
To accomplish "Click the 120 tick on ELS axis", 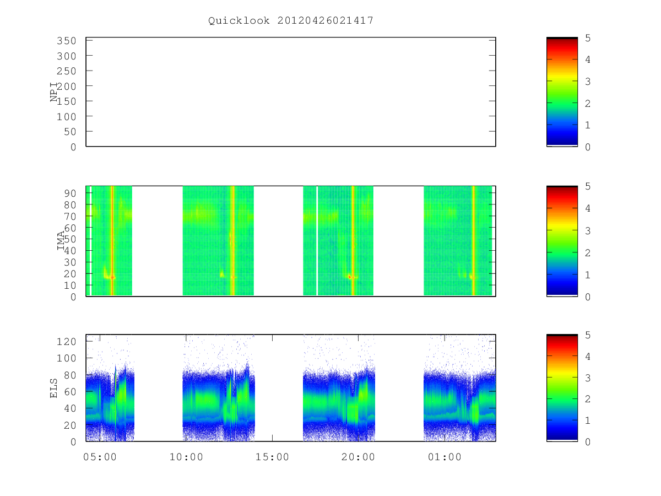I will [67, 342].
